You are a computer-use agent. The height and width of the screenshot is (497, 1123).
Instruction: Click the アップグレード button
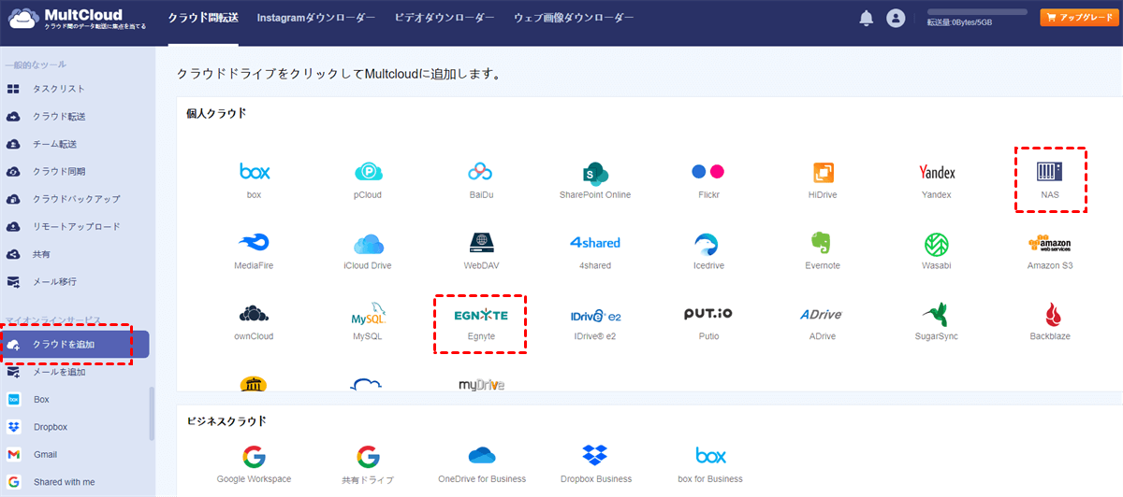[x=1079, y=18]
